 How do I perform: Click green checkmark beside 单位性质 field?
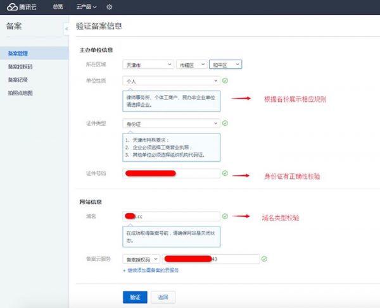click(225, 81)
